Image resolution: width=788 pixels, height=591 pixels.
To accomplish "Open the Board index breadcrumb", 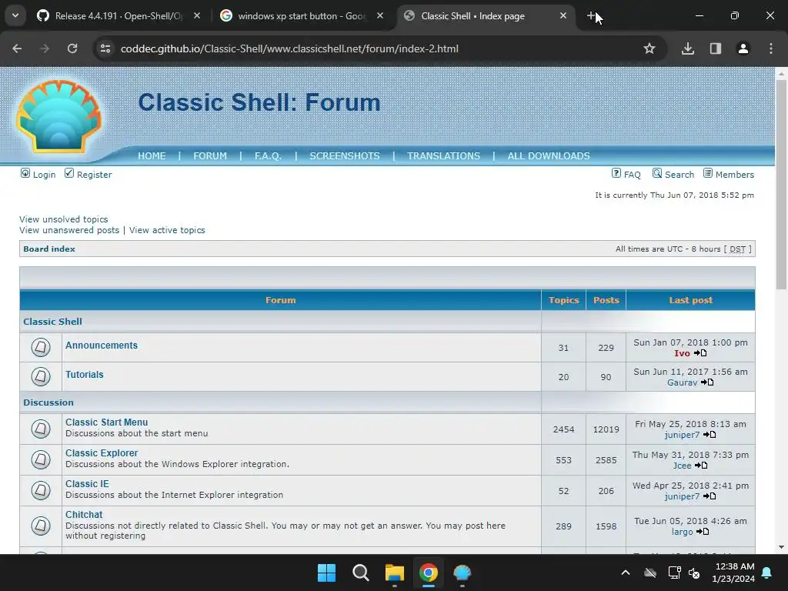I will tap(49, 249).
